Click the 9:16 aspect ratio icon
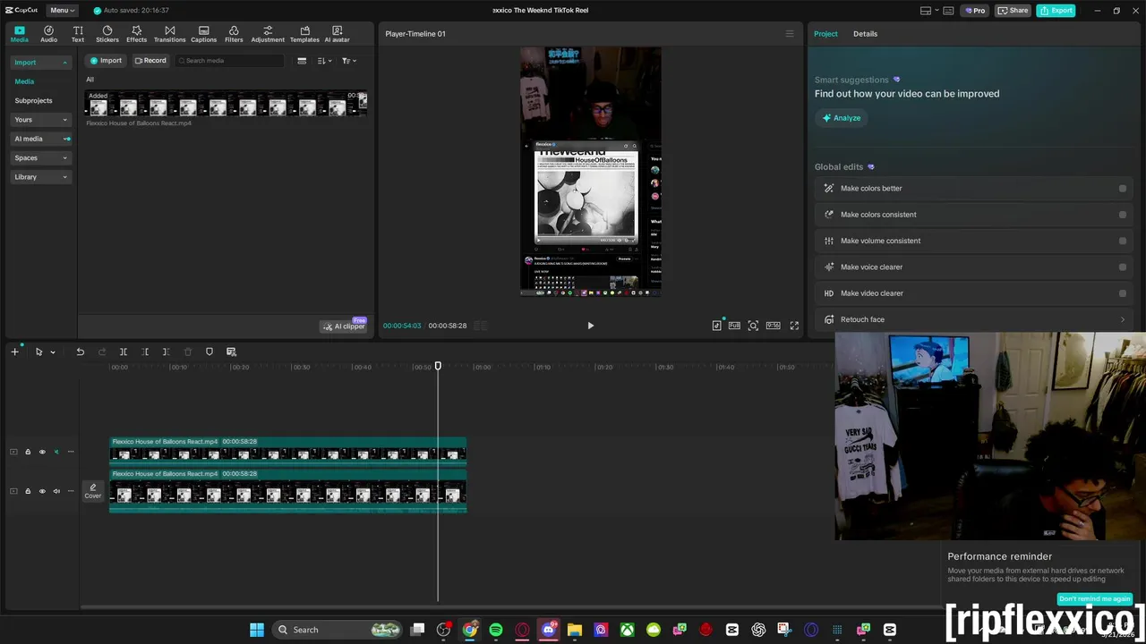1146x644 pixels. [773, 326]
